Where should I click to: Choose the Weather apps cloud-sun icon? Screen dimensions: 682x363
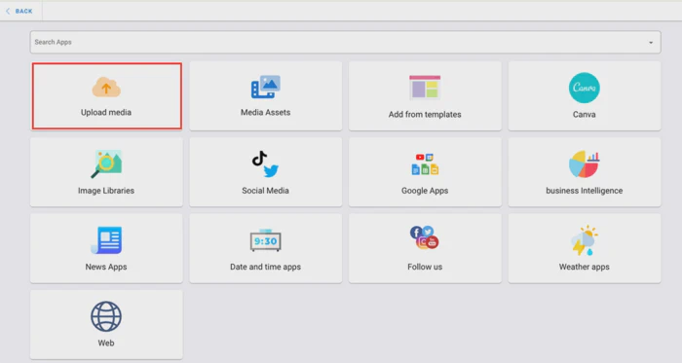[x=585, y=240]
